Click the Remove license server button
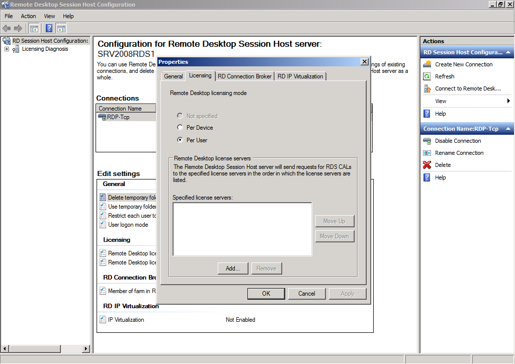 point(267,268)
